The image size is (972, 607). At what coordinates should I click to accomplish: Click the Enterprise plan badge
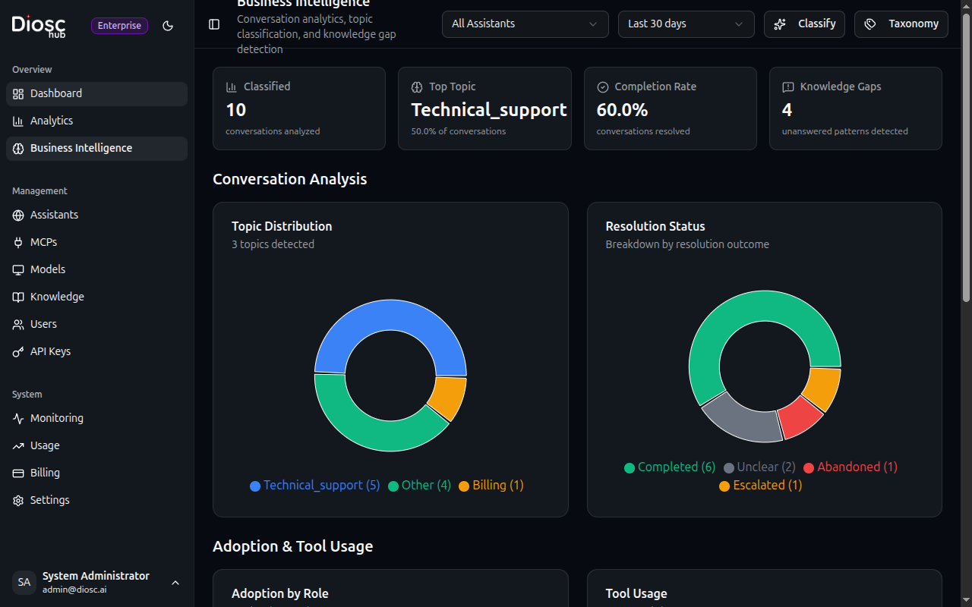(119, 25)
